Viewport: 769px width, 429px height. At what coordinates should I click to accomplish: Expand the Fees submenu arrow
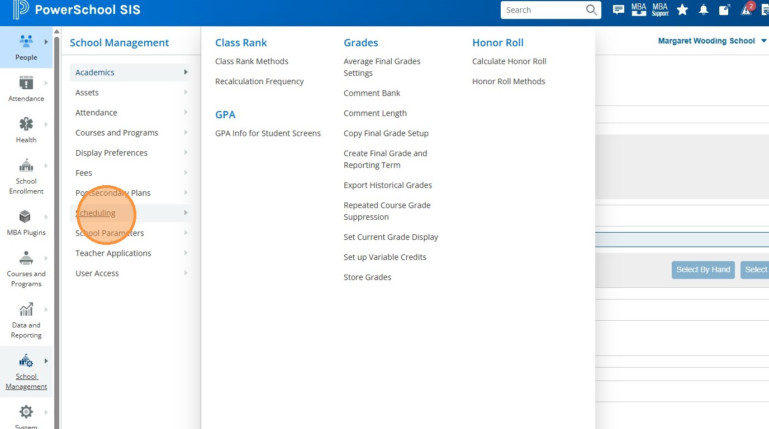(x=186, y=173)
